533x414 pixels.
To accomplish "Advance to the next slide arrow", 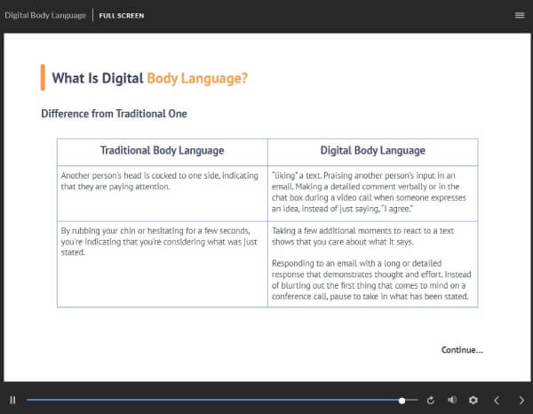I will pos(521,401).
